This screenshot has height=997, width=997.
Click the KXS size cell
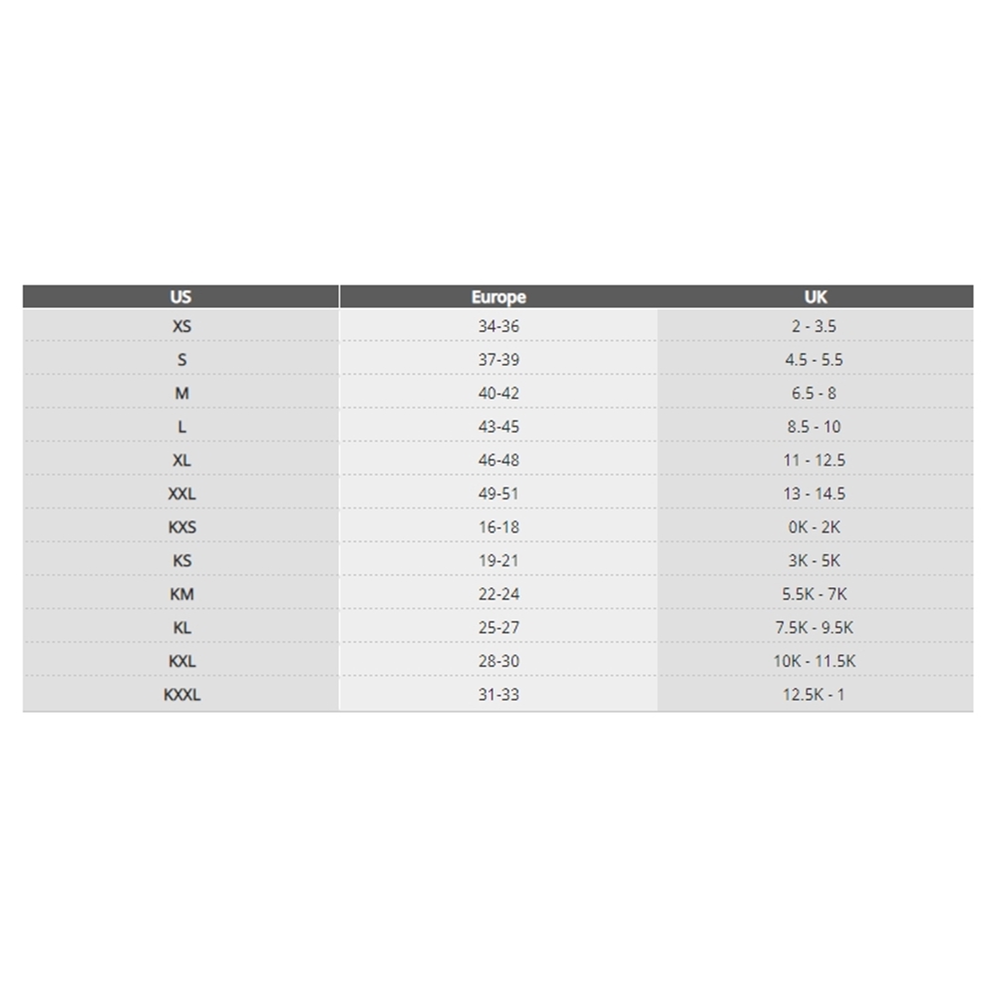pyautogui.click(x=181, y=527)
